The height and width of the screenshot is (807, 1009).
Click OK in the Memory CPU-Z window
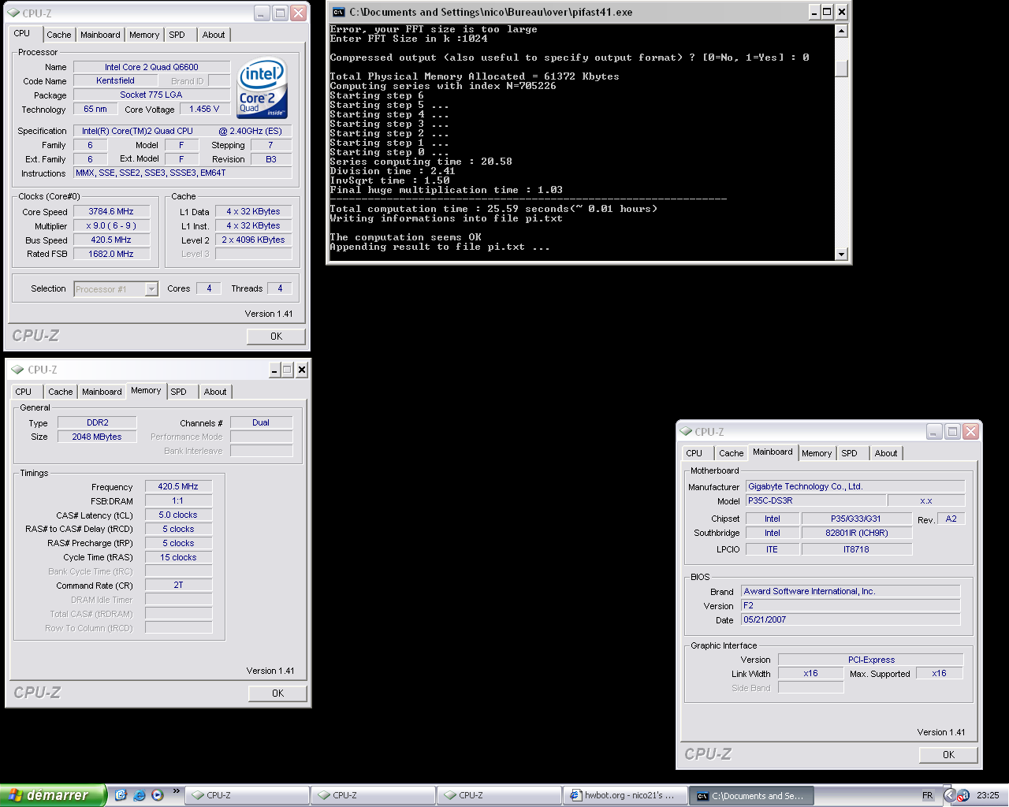277,694
